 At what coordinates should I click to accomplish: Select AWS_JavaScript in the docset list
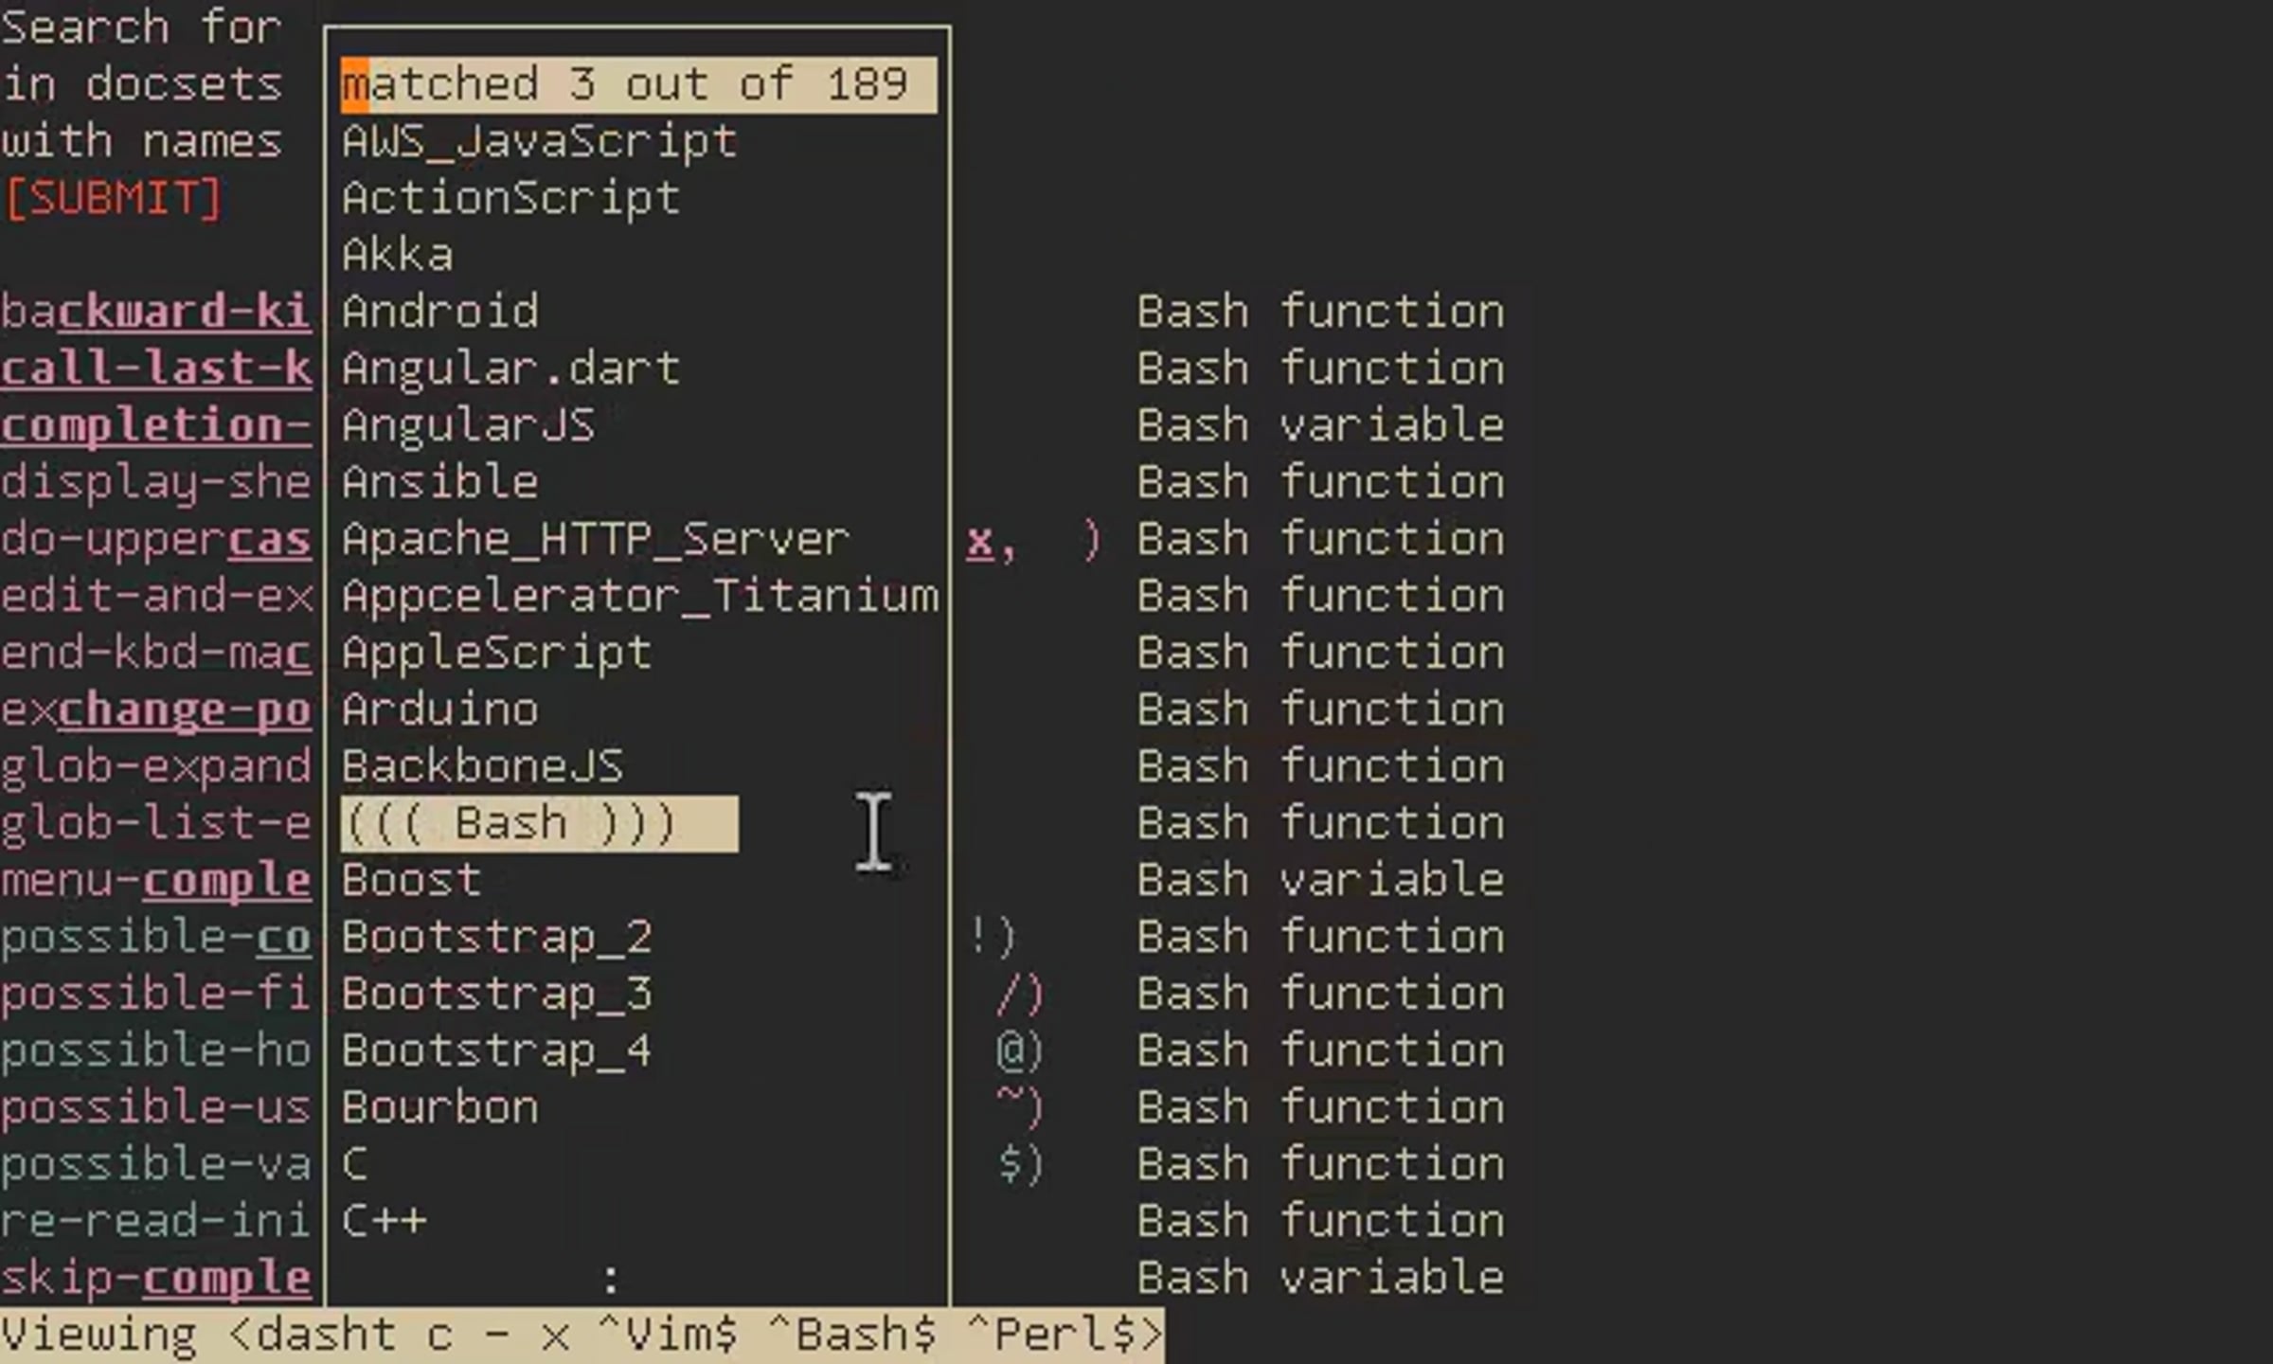point(539,142)
